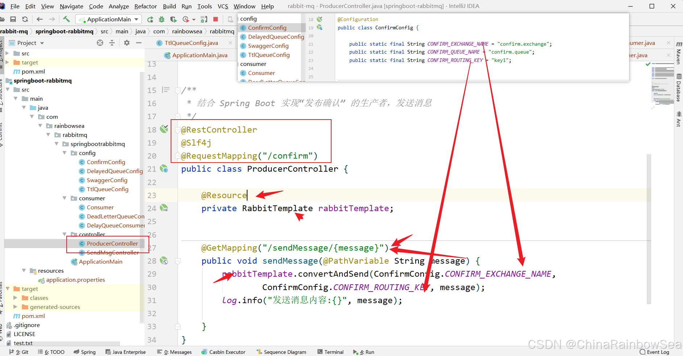Image resolution: width=683 pixels, height=356 pixels.
Task: Navigate back with the left arrow
Action: (x=40, y=19)
